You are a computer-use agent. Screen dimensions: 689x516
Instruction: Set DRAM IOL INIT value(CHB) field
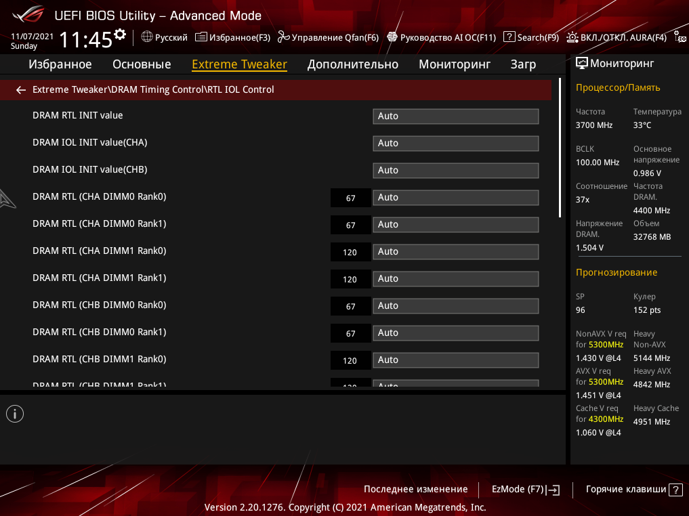coord(456,171)
